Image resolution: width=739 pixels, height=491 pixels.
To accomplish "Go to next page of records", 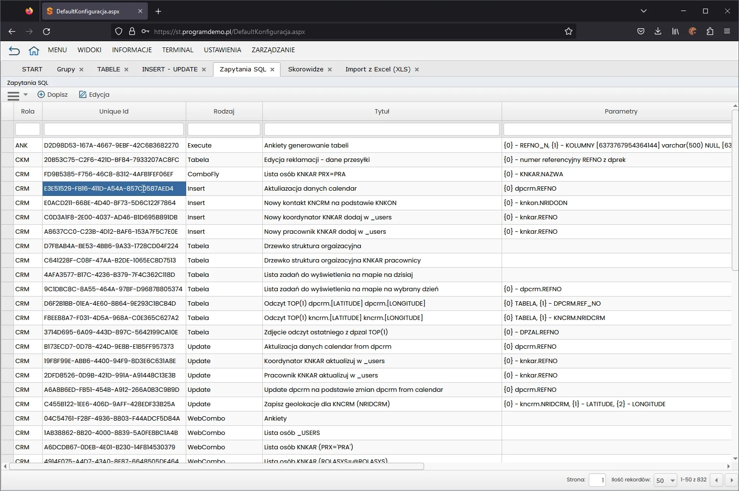I will click(731, 480).
